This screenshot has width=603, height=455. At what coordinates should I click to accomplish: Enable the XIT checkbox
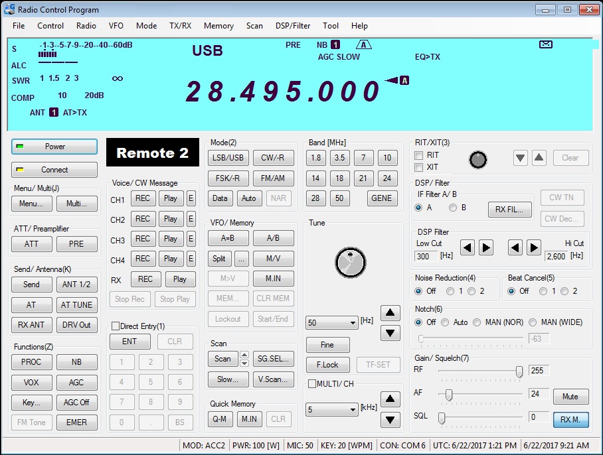[419, 167]
